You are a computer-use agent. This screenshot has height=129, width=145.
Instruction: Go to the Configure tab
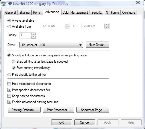pos(129,13)
